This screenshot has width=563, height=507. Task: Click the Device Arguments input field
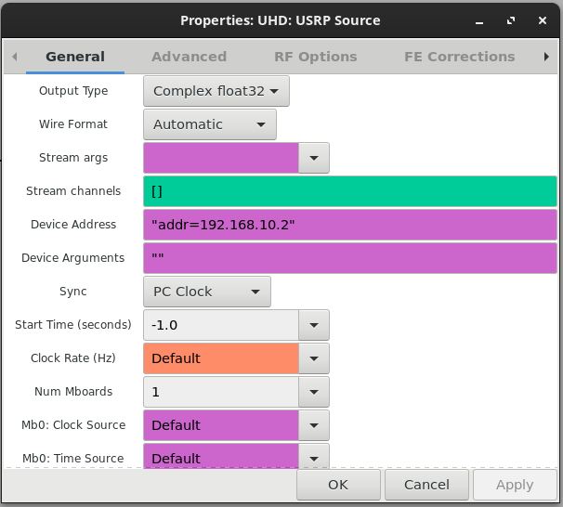point(350,258)
